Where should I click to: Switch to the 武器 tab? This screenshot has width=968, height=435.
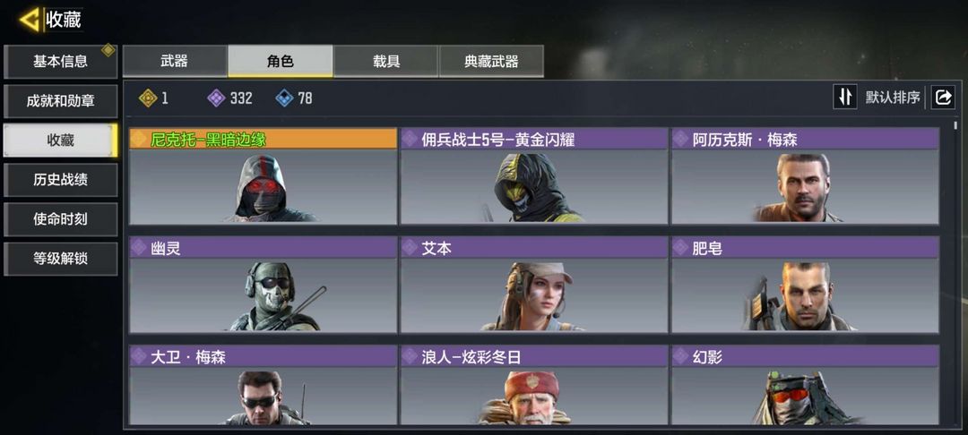(175, 61)
